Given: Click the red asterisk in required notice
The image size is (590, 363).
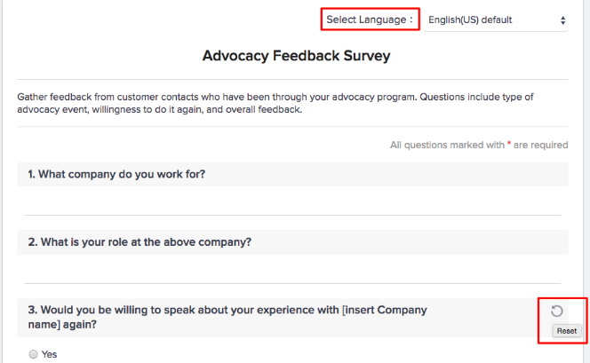Looking at the screenshot, I should click(x=509, y=144).
